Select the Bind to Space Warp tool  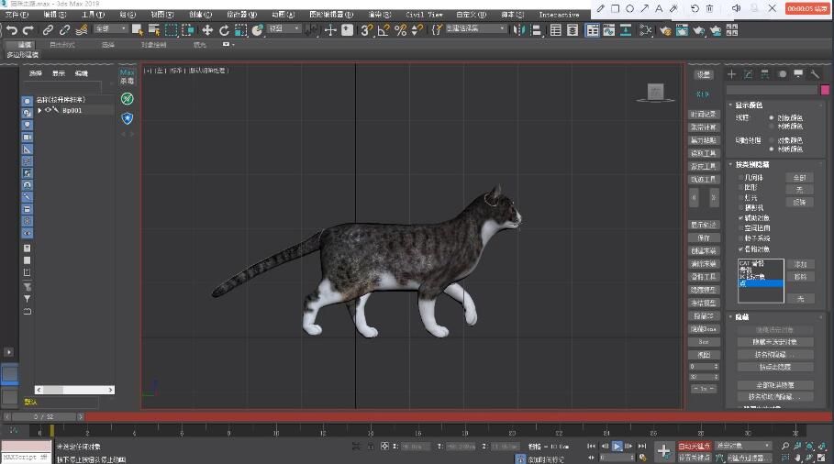82,30
